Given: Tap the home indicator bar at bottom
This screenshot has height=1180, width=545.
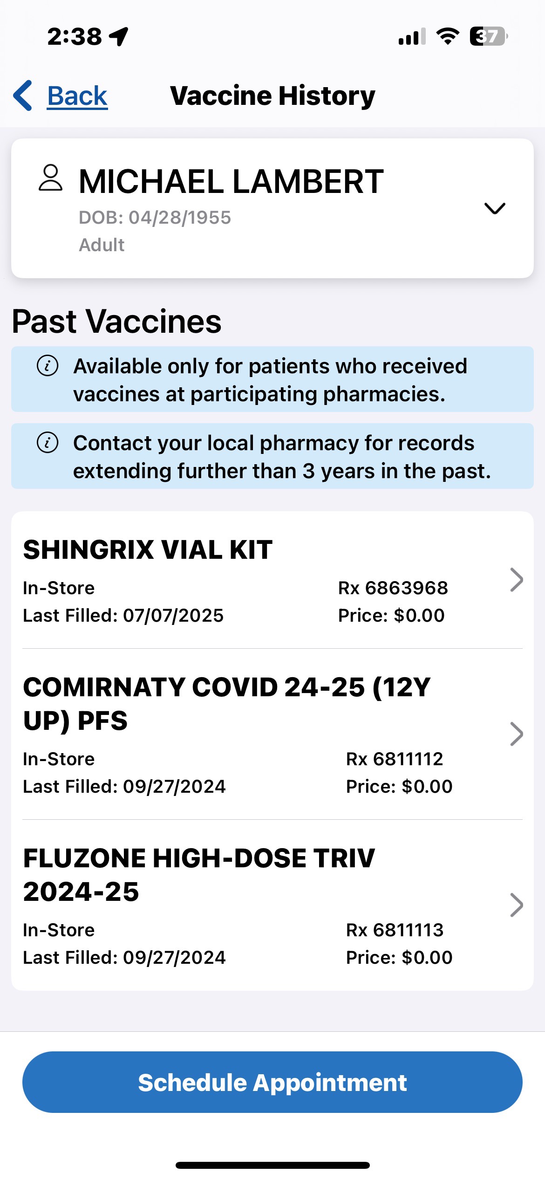Looking at the screenshot, I should pyautogui.click(x=272, y=1165).
